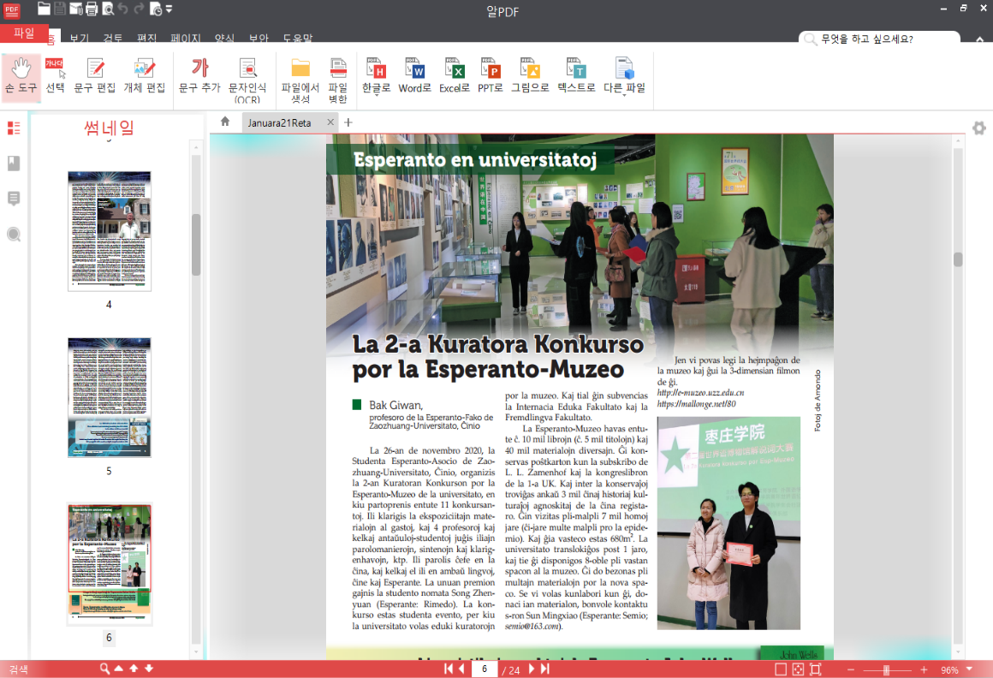Toggle fit-to-page view in status bar
Image resolution: width=993 pixels, height=678 pixels.
(798, 669)
